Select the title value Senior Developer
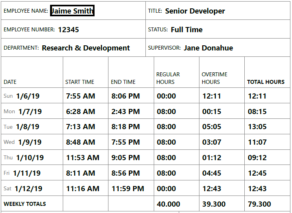Viewport: 292px width, 213px height. [x=195, y=11]
